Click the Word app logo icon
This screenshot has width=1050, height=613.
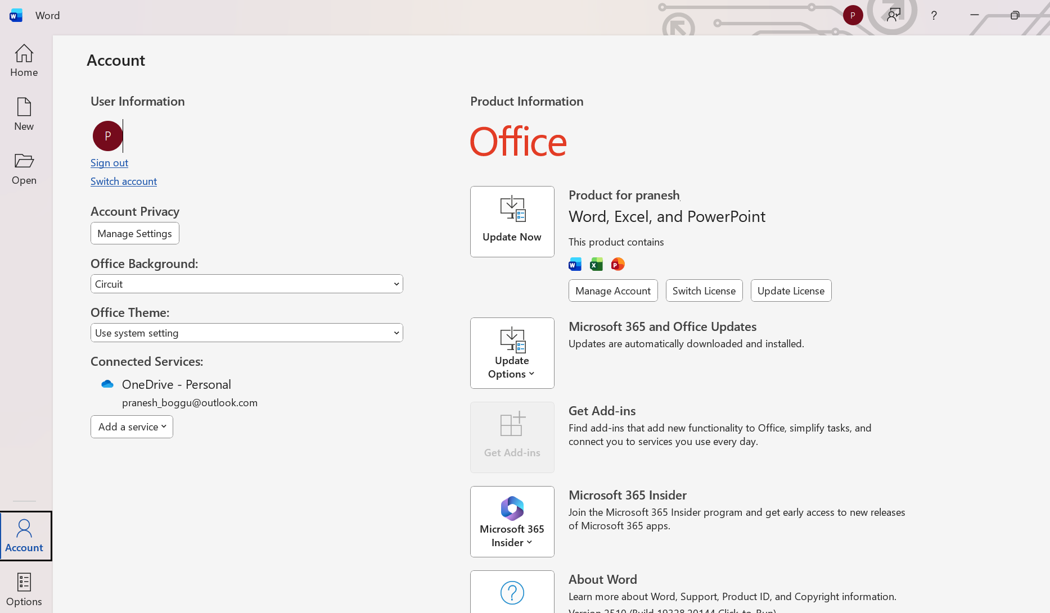[x=16, y=15]
